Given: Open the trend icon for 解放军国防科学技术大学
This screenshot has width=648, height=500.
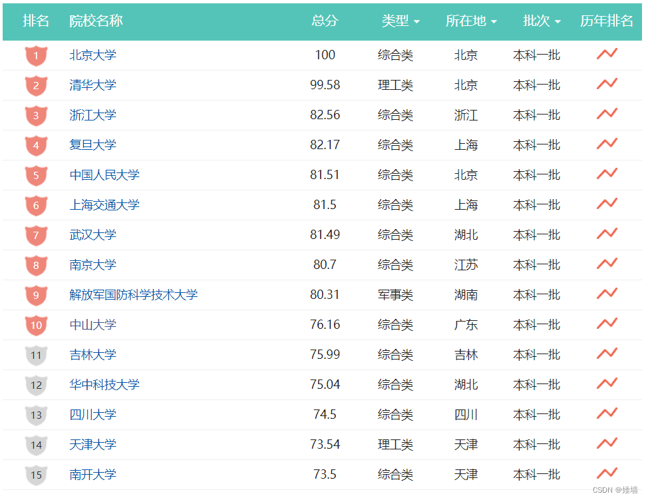Looking at the screenshot, I should click(x=607, y=294).
